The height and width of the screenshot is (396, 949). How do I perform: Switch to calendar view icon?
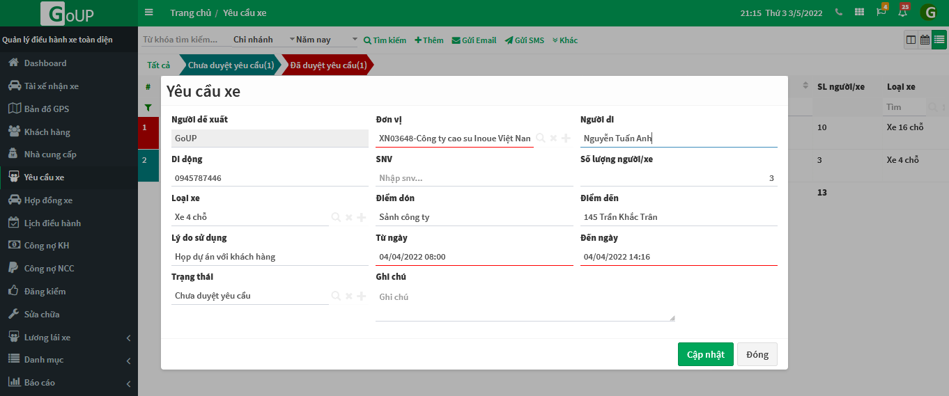click(x=925, y=40)
